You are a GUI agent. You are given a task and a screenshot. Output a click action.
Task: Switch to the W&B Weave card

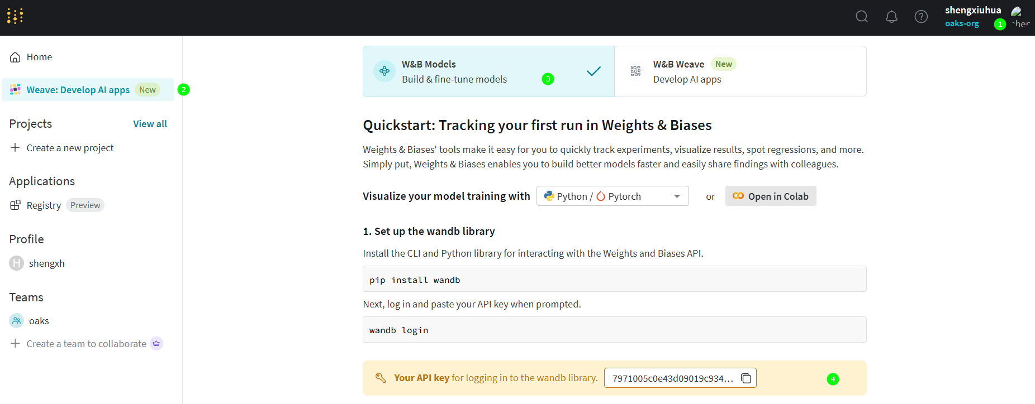click(x=740, y=71)
